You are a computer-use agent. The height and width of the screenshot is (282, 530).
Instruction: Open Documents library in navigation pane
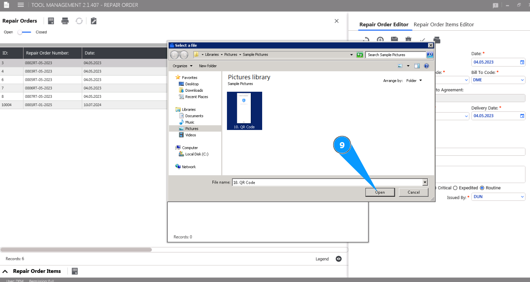click(194, 116)
